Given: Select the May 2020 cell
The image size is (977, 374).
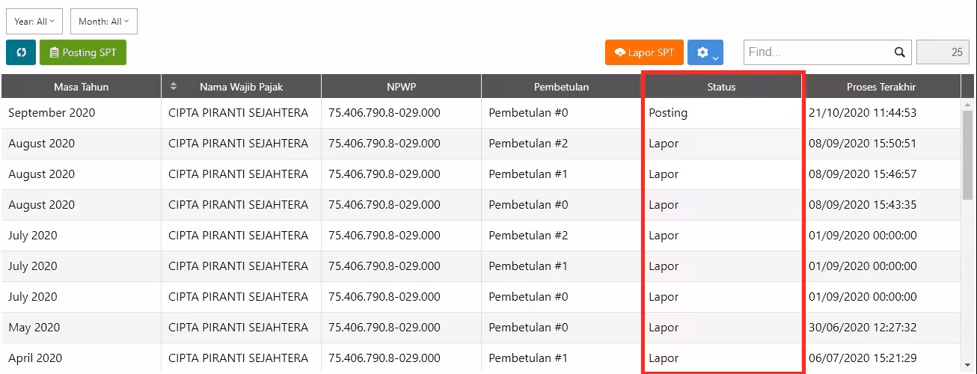Looking at the screenshot, I should pos(81,328).
